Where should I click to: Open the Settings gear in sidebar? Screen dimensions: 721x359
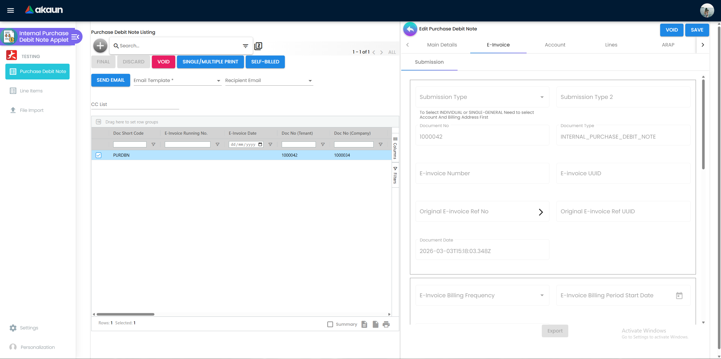(13, 328)
